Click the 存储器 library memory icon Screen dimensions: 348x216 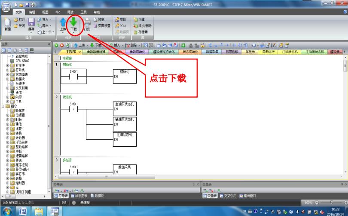(141, 31)
